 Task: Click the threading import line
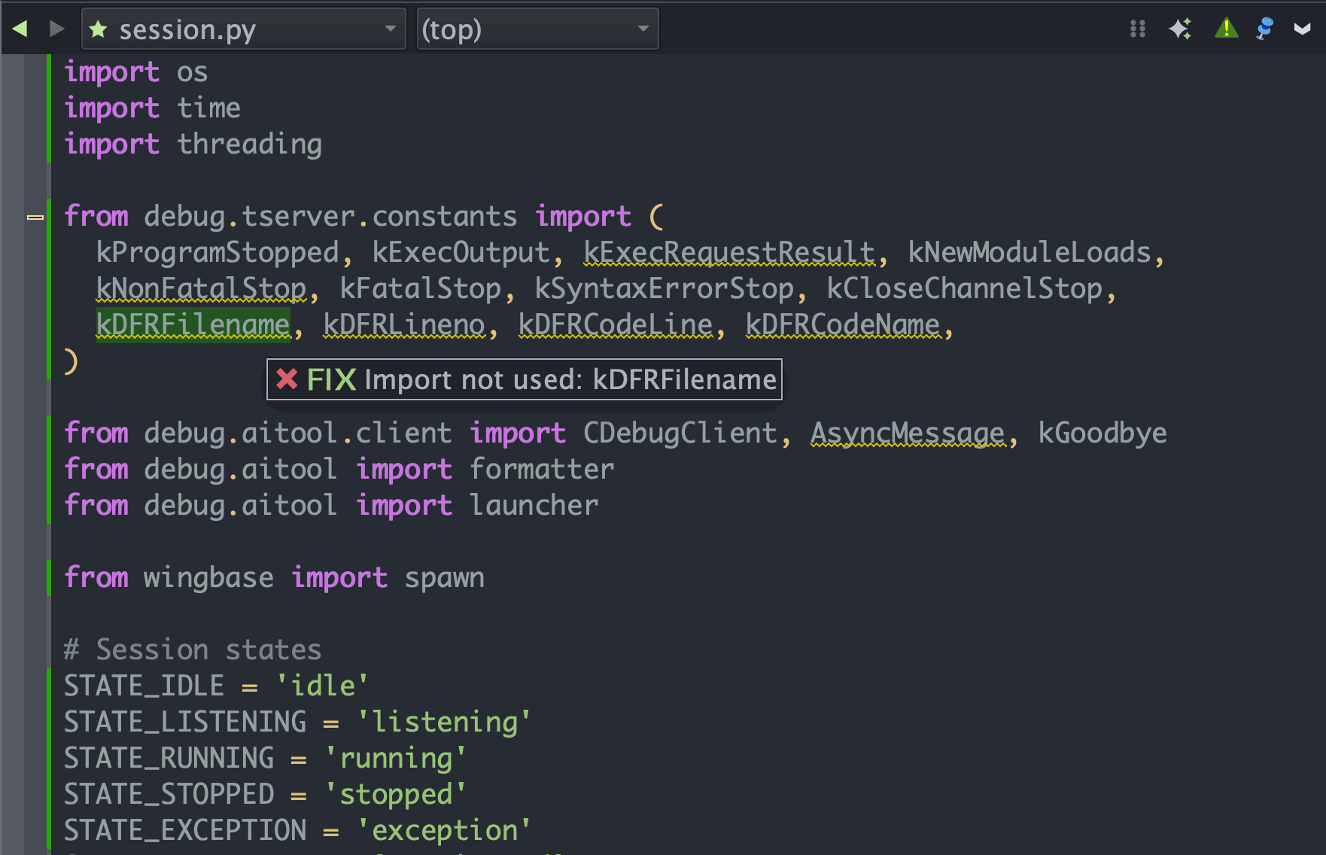pyautogui.click(x=193, y=144)
